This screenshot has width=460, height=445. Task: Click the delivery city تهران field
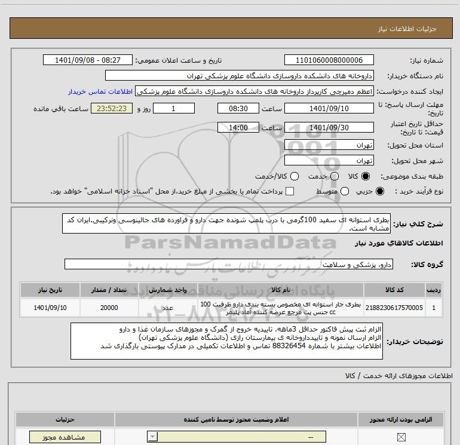[329, 161]
